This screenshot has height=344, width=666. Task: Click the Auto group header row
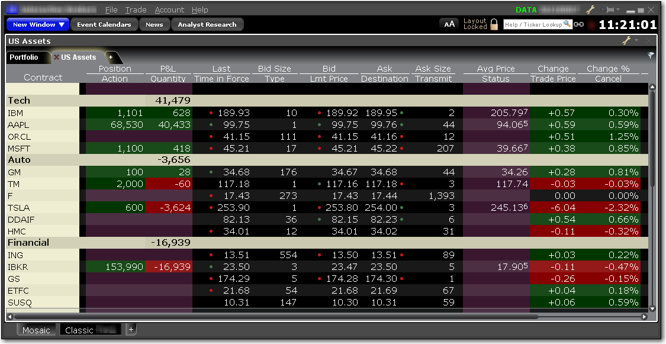[327, 160]
